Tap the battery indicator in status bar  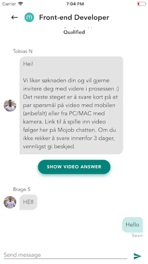point(141,4)
